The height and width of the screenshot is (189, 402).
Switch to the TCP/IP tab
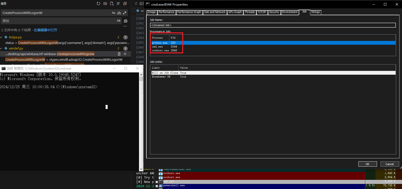(x=262, y=12)
